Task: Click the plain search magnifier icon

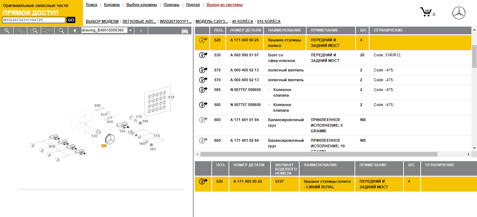Action: coord(61,31)
